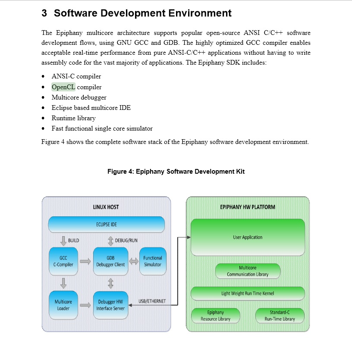The image size is (352, 362).
Task: Click the 'Eclipse based multicore IDE' bullet
Action: click(x=91, y=108)
